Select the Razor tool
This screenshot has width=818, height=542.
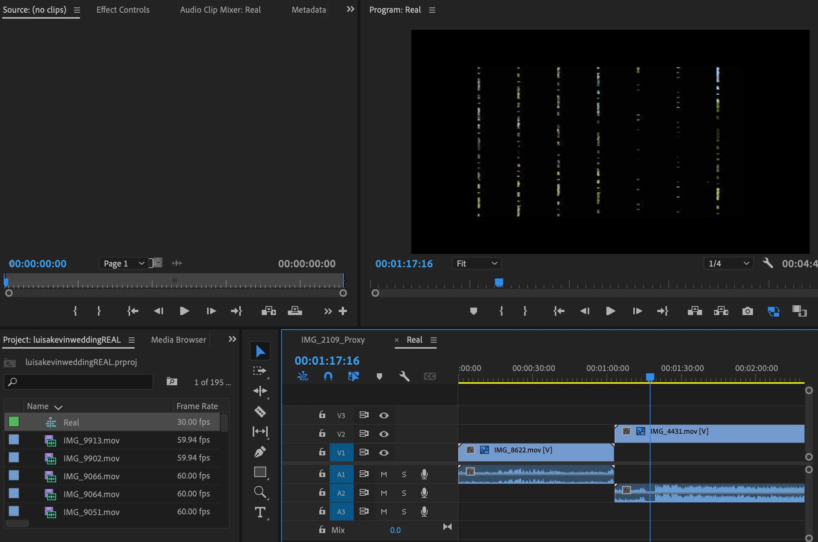click(260, 411)
